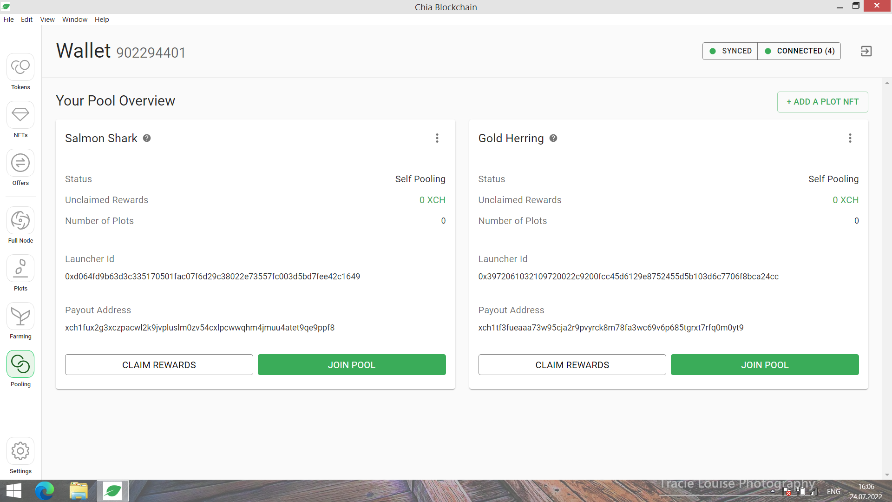Viewport: 892px width, 502px height.
Task: Expand Gold Herring three-dot options menu
Action: click(x=850, y=138)
